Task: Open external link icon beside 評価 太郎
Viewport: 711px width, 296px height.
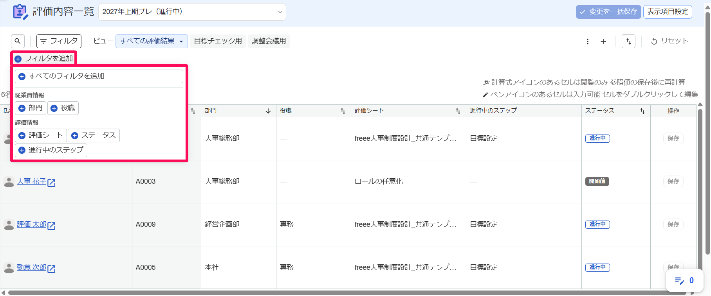Action: coord(51,226)
